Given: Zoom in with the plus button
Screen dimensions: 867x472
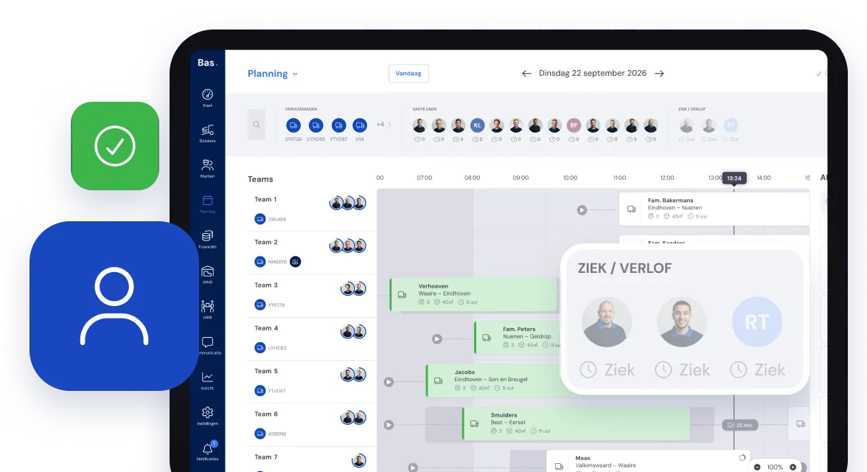Looking at the screenshot, I should [x=793, y=467].
